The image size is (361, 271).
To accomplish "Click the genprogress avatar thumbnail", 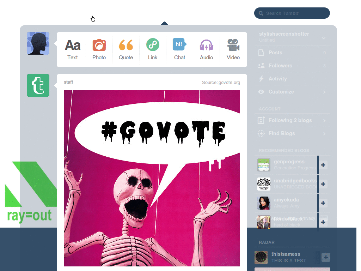I will coord(264,165).
